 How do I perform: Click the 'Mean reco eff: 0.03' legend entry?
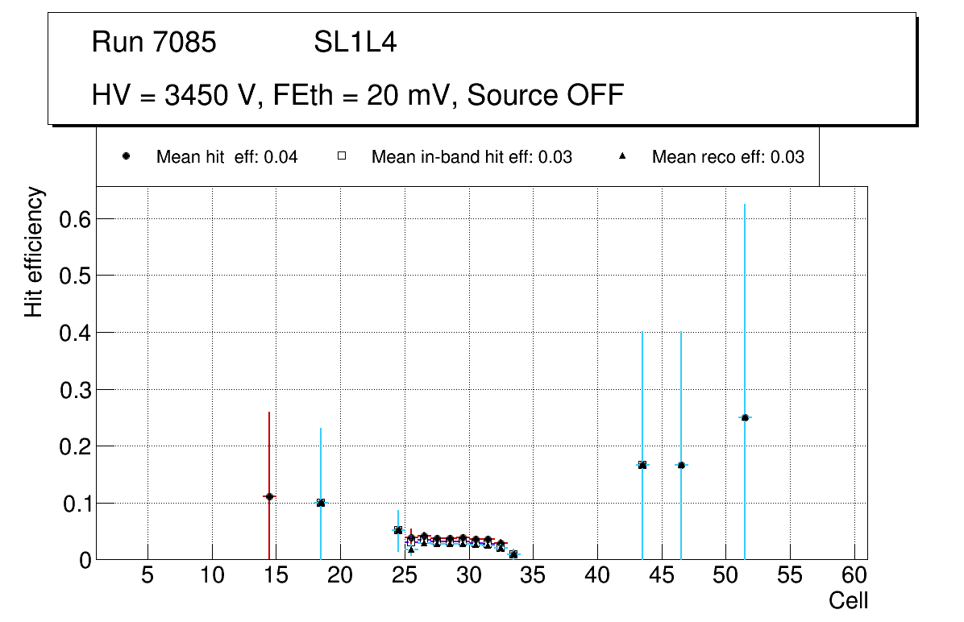coord(727,157)
